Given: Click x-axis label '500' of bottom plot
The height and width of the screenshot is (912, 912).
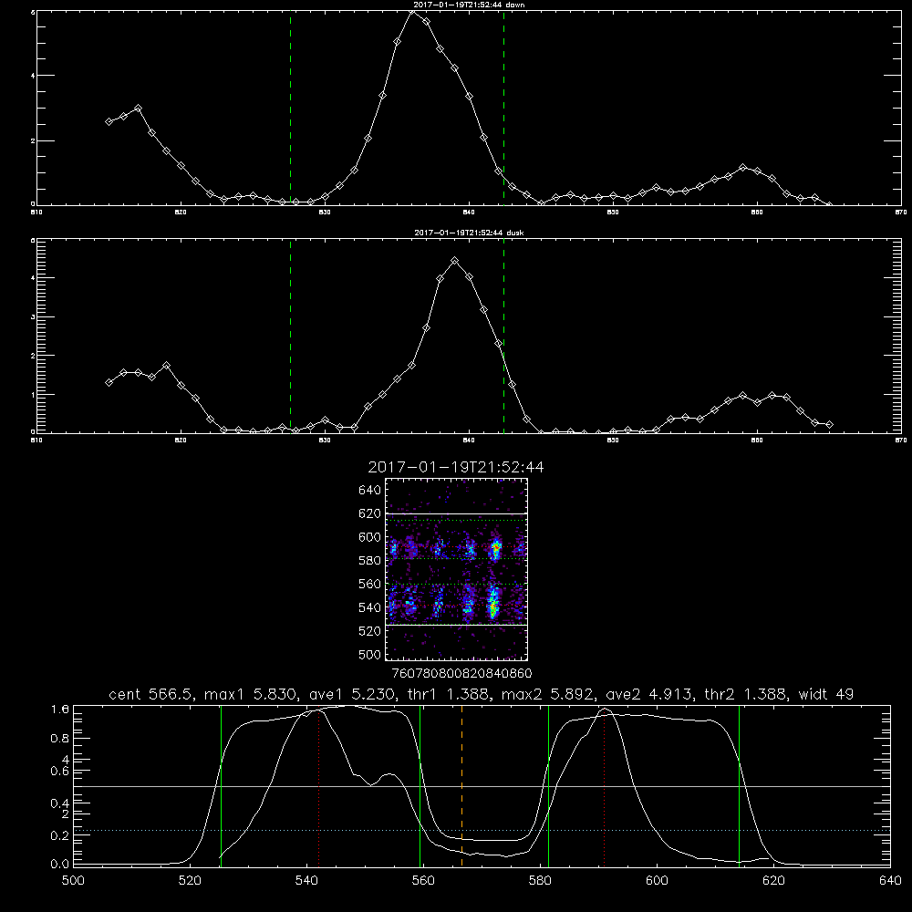Looking at the screenshot, I should [73, 881].
